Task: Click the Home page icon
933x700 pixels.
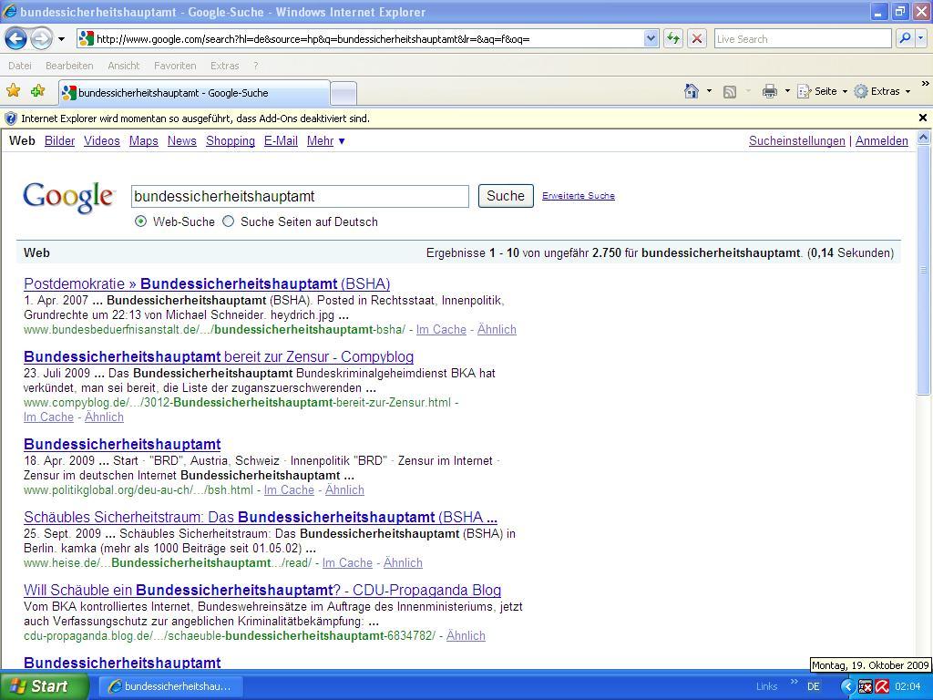Action: pos(692,91)
